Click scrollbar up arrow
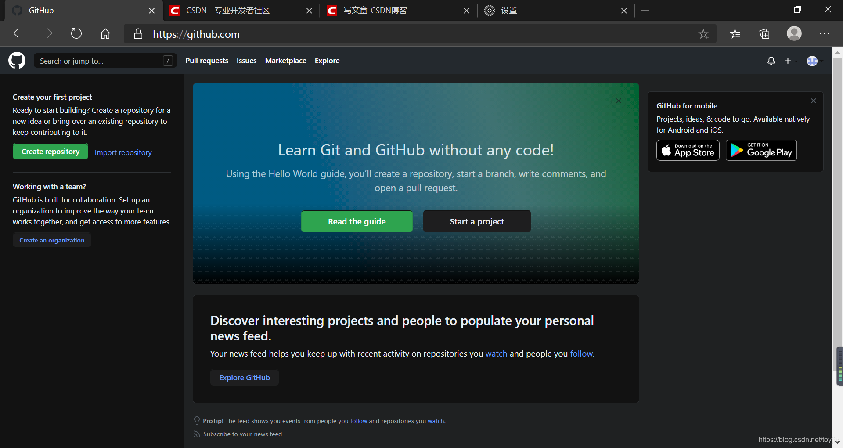The width and height of the screenshot is (843, 448). tap(838, 52)
